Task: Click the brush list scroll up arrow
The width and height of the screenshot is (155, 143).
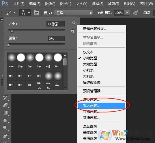Action: [x=65, y=55]
